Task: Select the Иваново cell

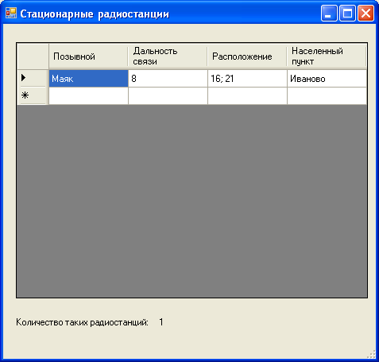Action: tap(327, 79)
